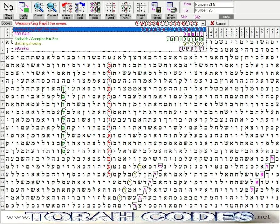The image size is (280, 224).
Task: Activate the Identify word tool
Action: 110,10
